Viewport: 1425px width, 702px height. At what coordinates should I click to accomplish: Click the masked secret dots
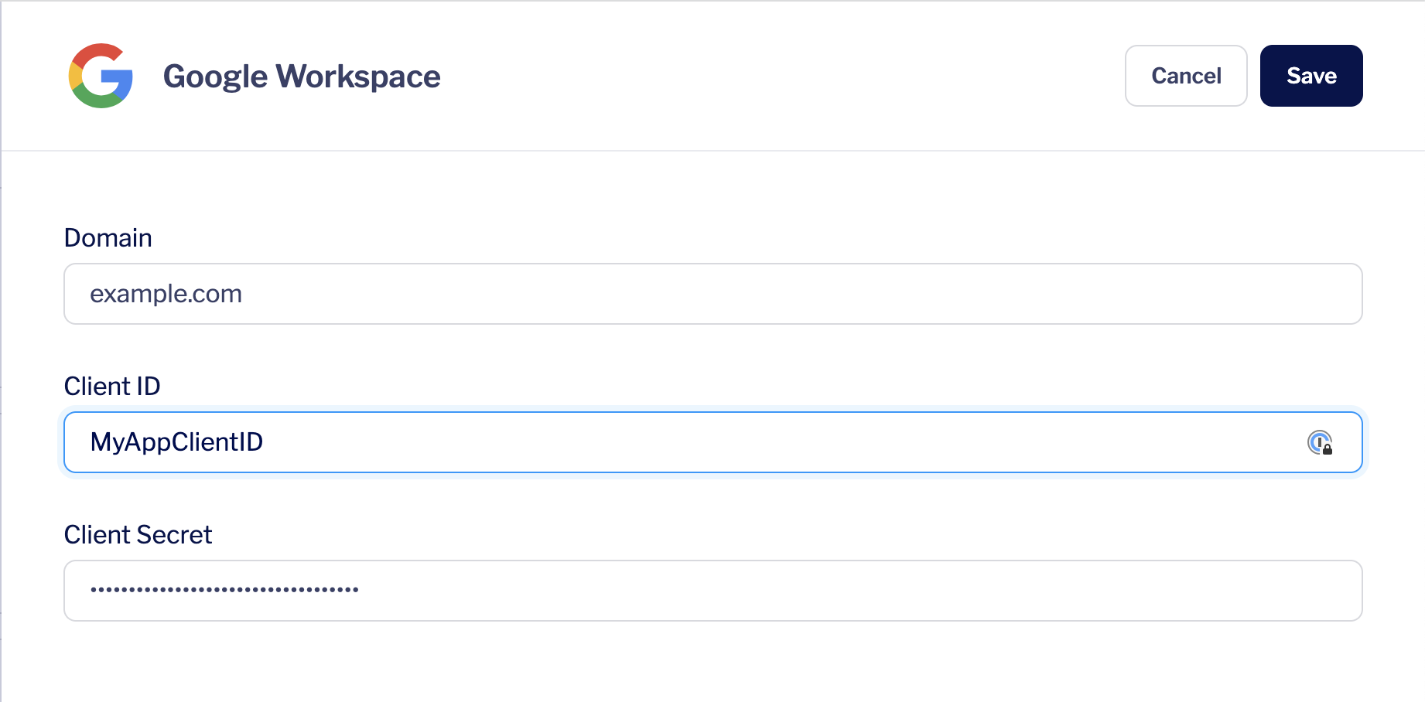(x=224, y=590)
